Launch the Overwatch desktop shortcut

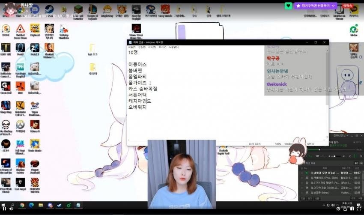pyautogui.click(x=21, y=125)
